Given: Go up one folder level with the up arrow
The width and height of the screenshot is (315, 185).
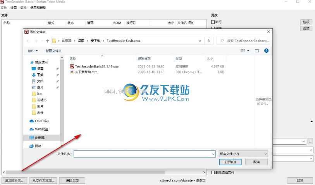Looking at the screenshot, I should click(x=48, y=41).
